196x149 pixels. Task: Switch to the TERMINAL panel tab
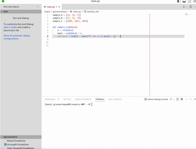point(100,99)
